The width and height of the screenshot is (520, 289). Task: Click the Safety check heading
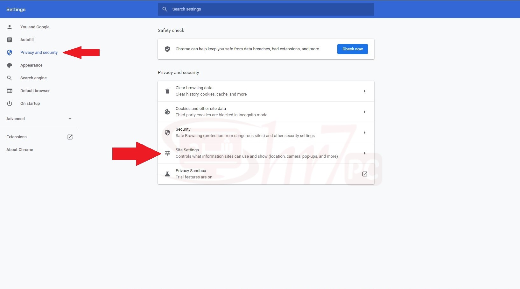(171, 30)
